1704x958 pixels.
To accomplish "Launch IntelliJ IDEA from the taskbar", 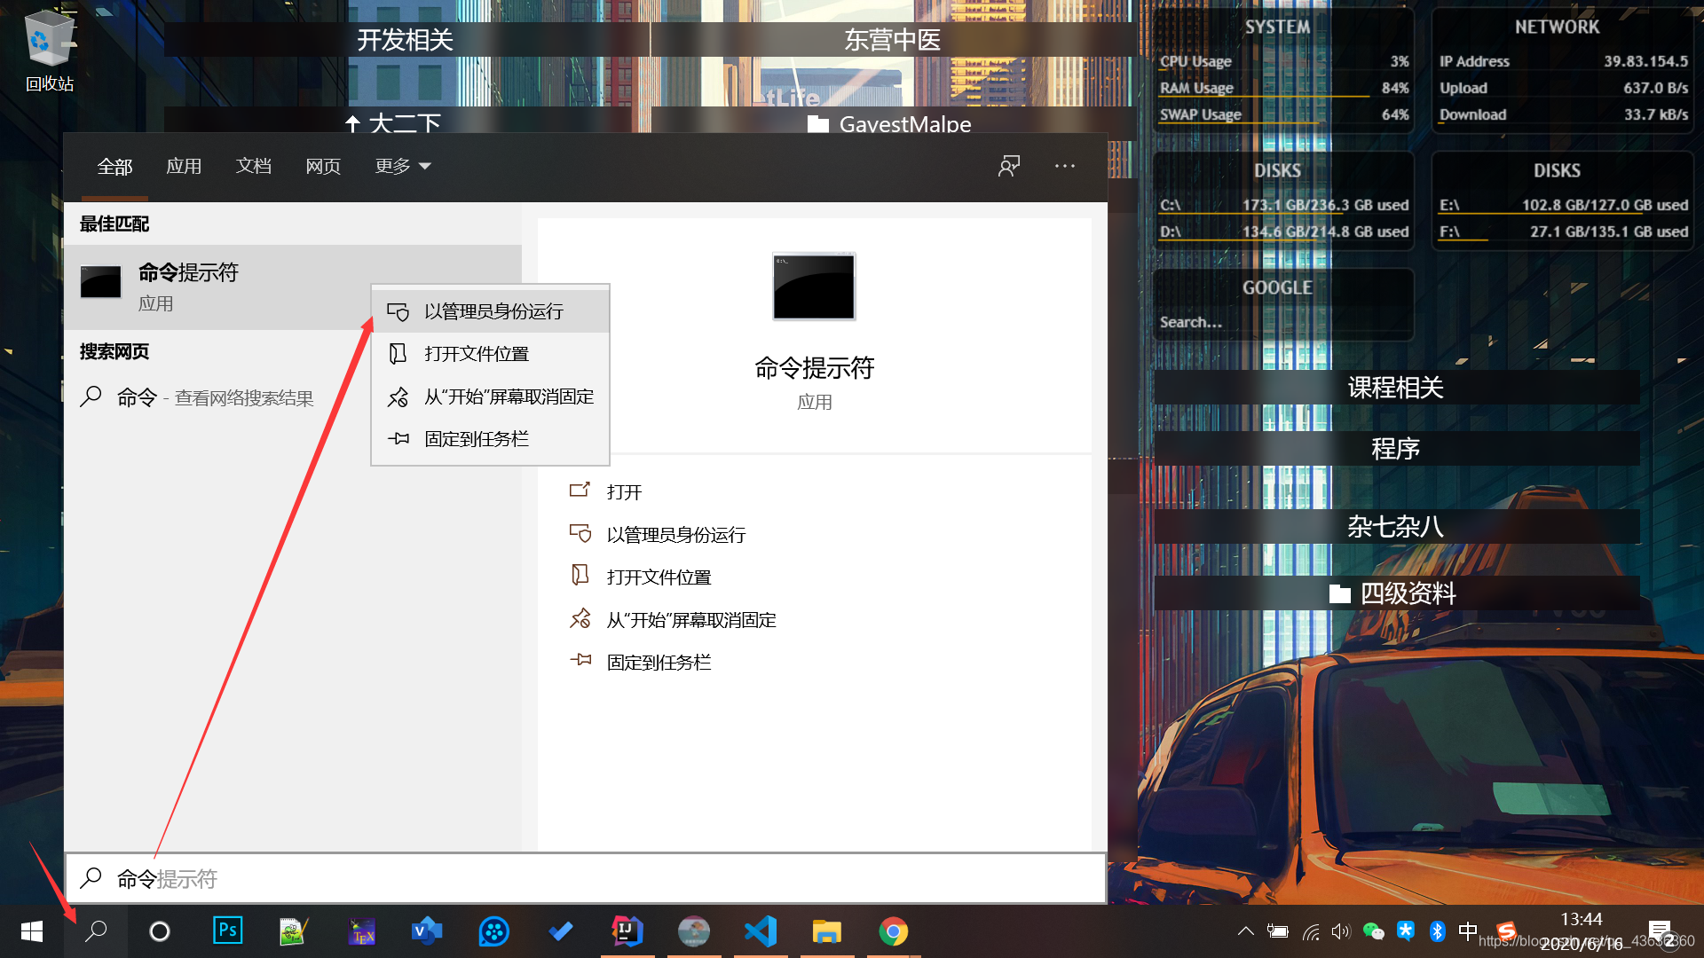I will 627,931.
